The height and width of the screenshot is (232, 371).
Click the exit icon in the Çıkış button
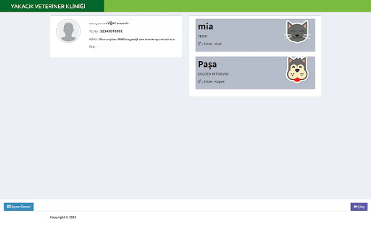pos(355,207)
